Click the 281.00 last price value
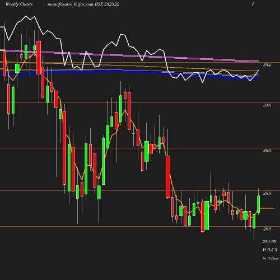 pyautogui.click(x=269, y=241)
